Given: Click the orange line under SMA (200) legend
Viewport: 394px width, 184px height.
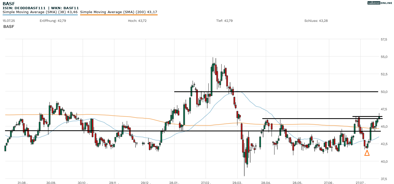Looking at the screenshot, I should click(119, 15).
